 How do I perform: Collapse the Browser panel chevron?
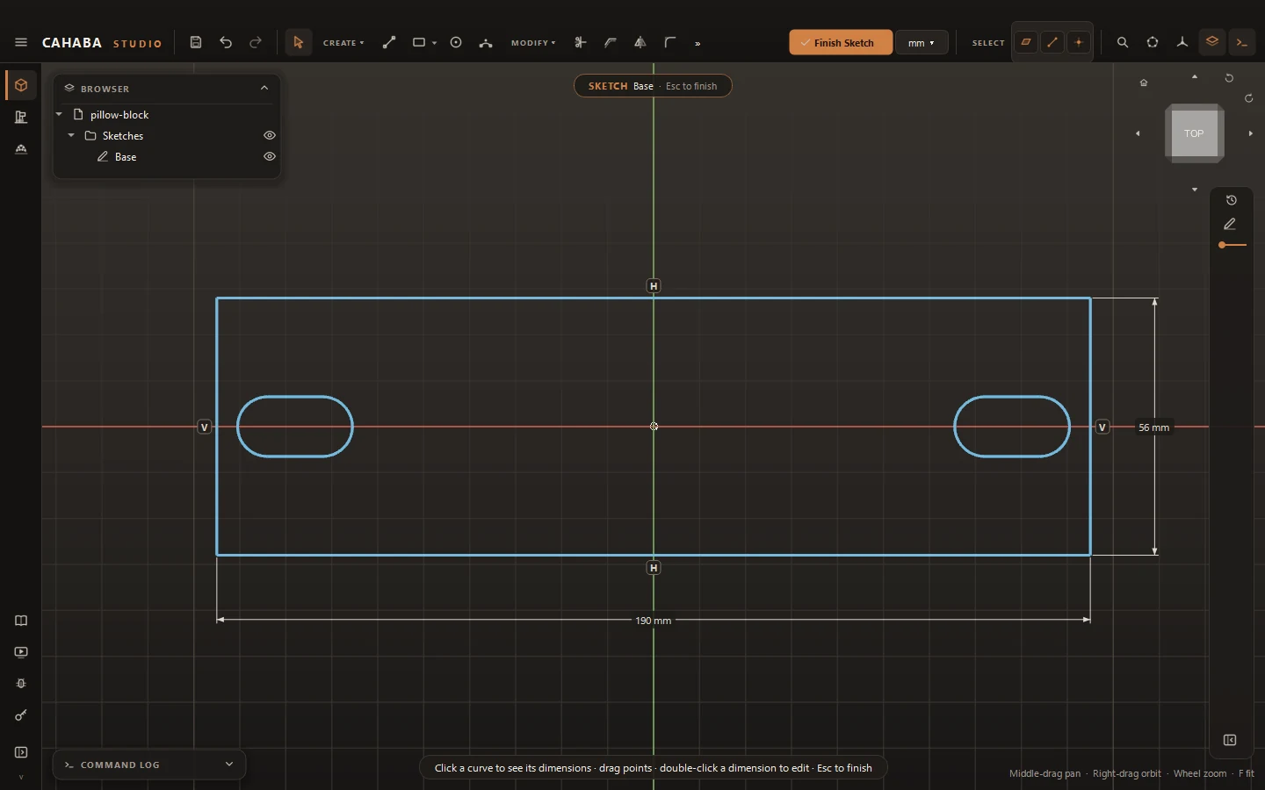click(264, 88)
